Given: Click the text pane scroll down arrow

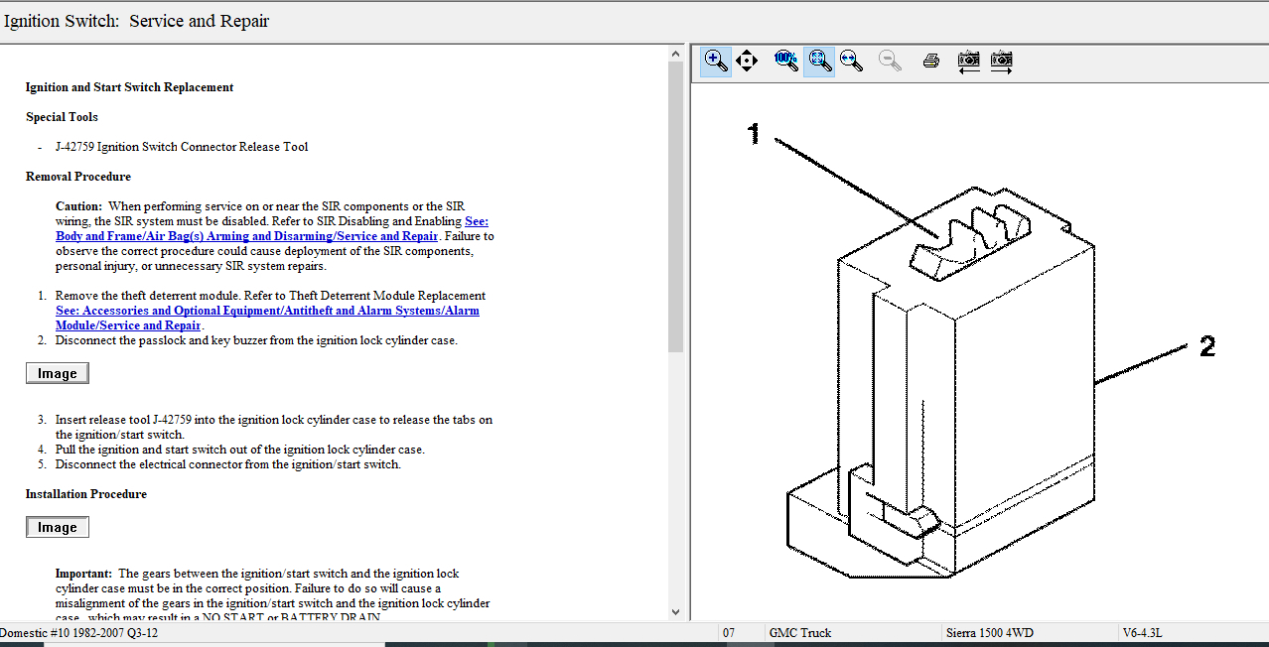Looking at the screenshot, I should tap(676, 612).
